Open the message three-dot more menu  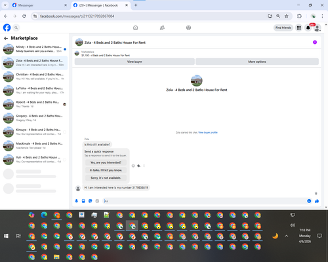(x=144, y=166)
